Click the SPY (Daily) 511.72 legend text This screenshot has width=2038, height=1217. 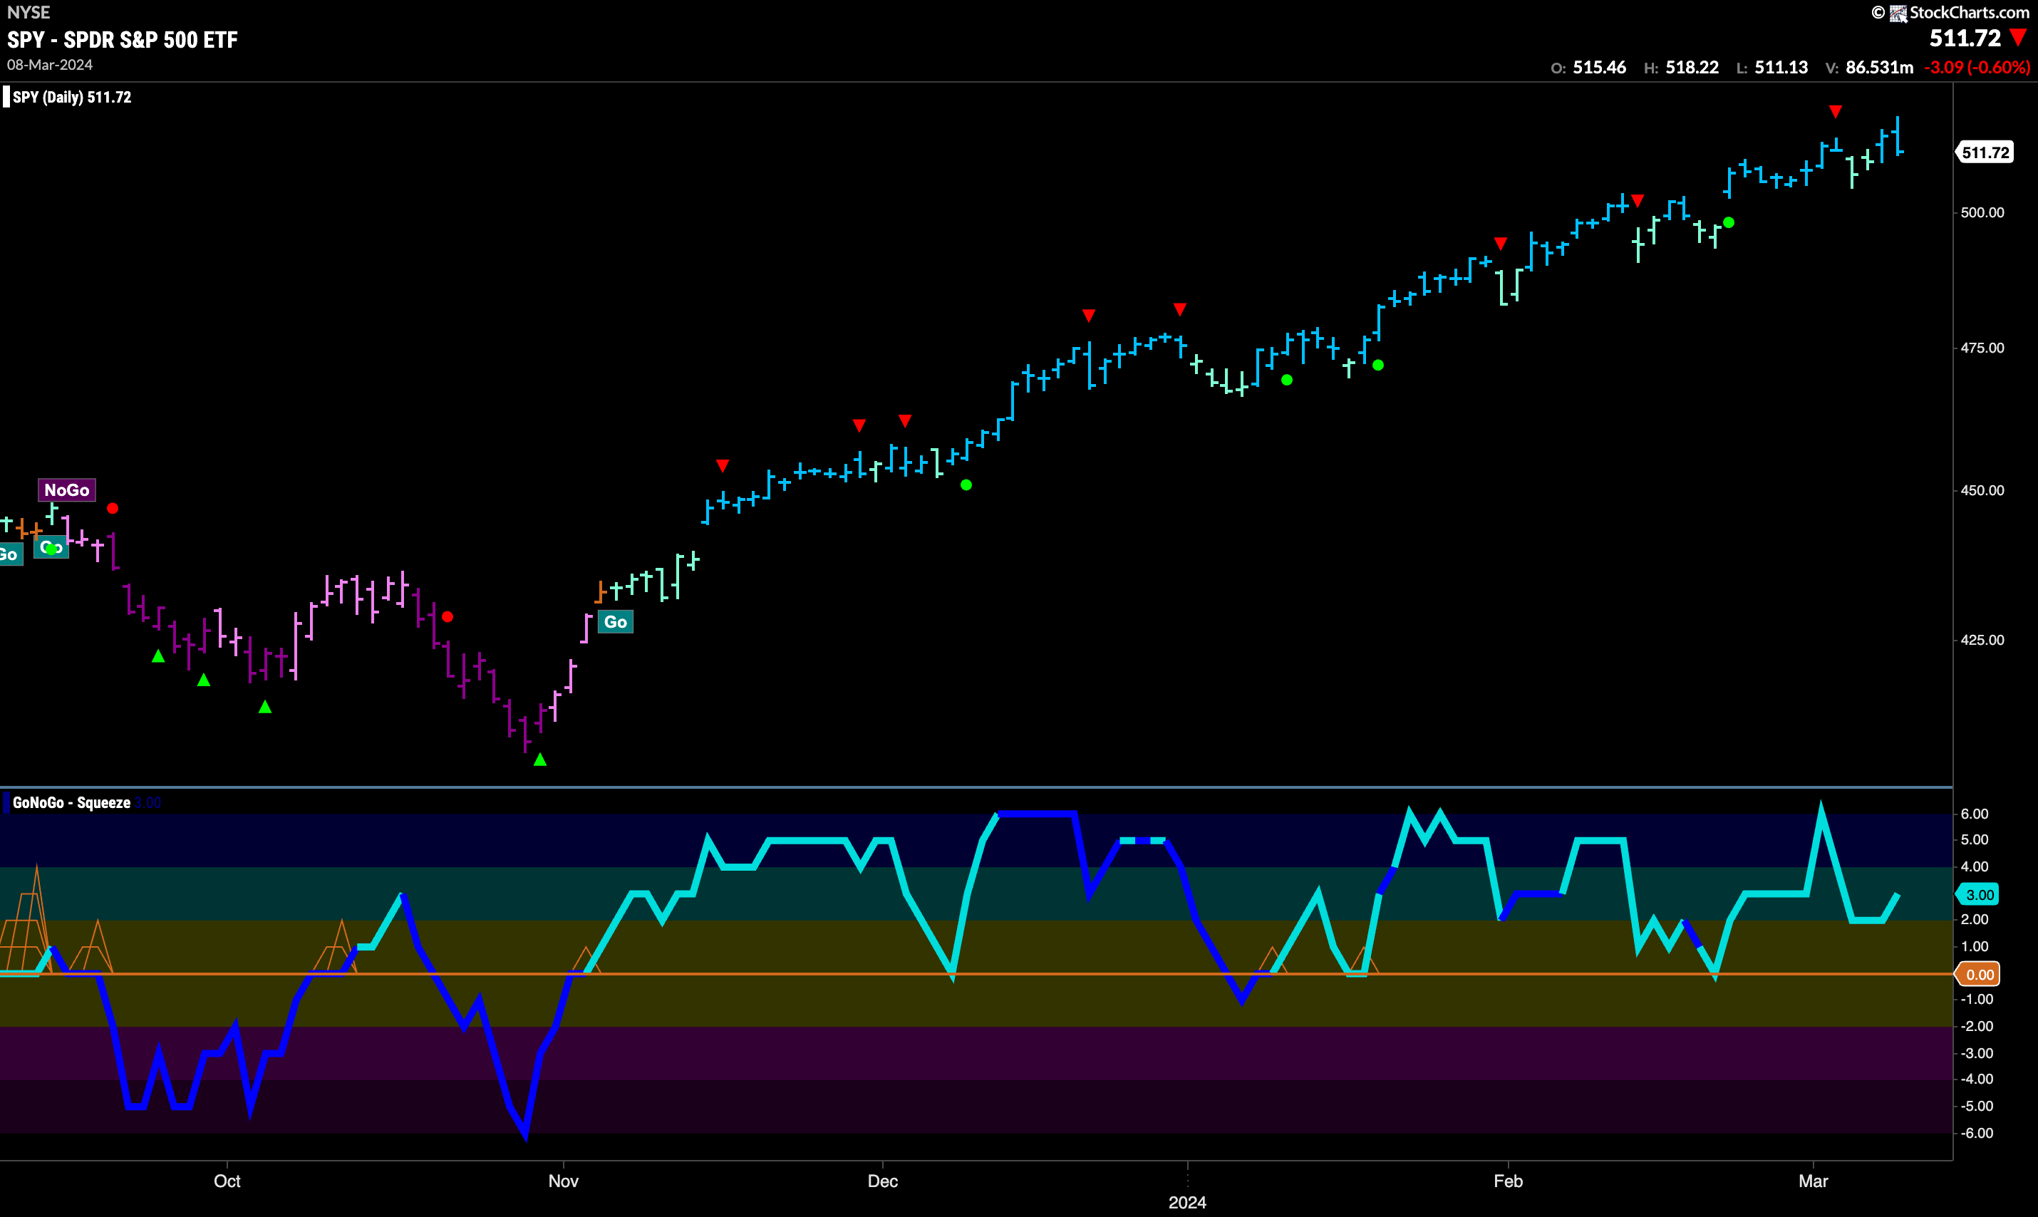[72, 97]
